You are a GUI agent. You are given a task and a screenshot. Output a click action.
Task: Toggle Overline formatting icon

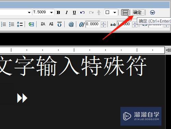tap(60, 24)
